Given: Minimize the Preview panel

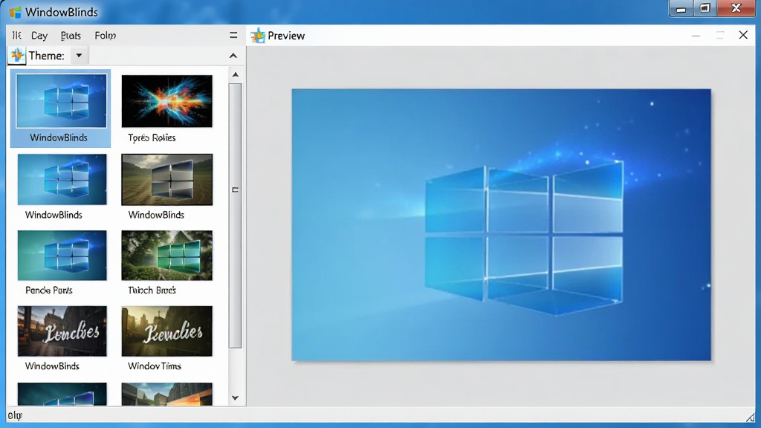Looking at the screenshot, I should click(x=696, y=36).
